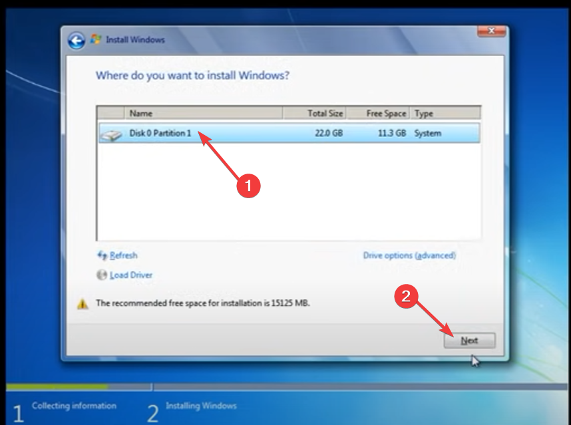Click the 11.3 GB free space value
571x425 pixels.
392,133
